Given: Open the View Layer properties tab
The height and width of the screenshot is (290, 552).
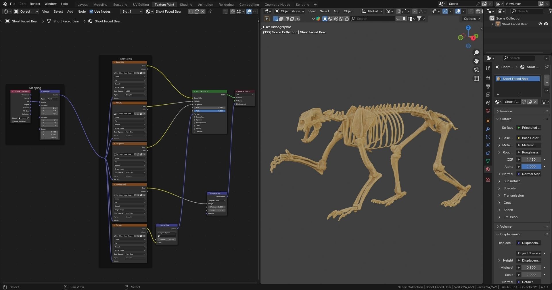Looking at the screenshot, I should coord(488,94).
